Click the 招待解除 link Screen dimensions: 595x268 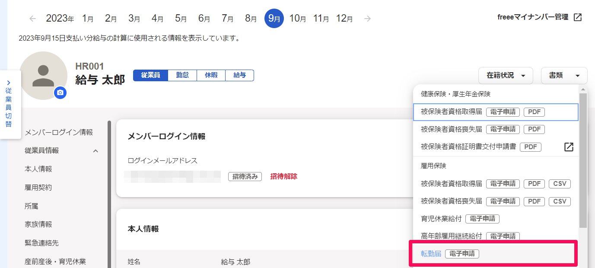tap(284, 176)
